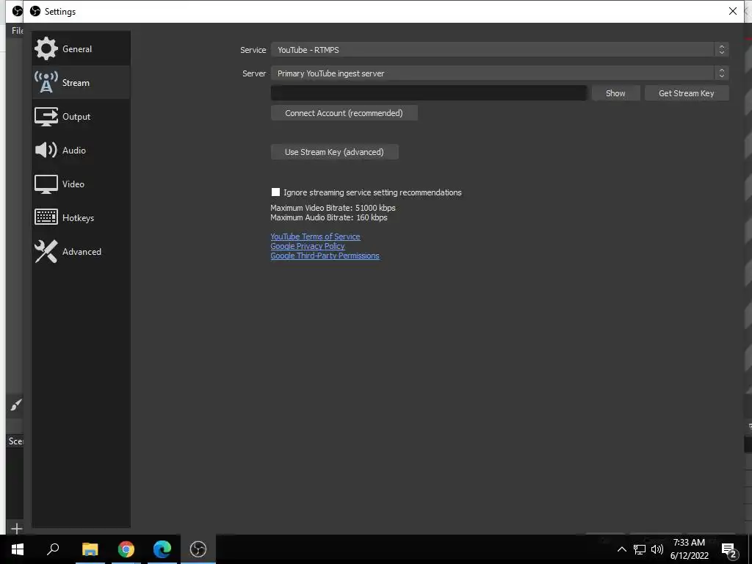Click Connect Account (recommended)

pyautogui.click(x=344, y=113)
